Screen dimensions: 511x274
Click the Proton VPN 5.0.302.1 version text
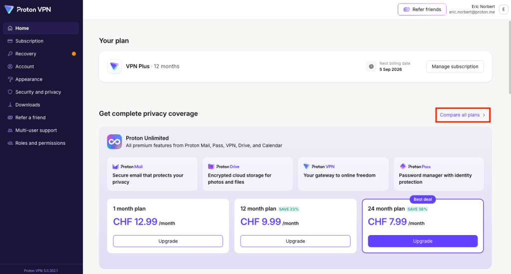[x=41, y=271]
